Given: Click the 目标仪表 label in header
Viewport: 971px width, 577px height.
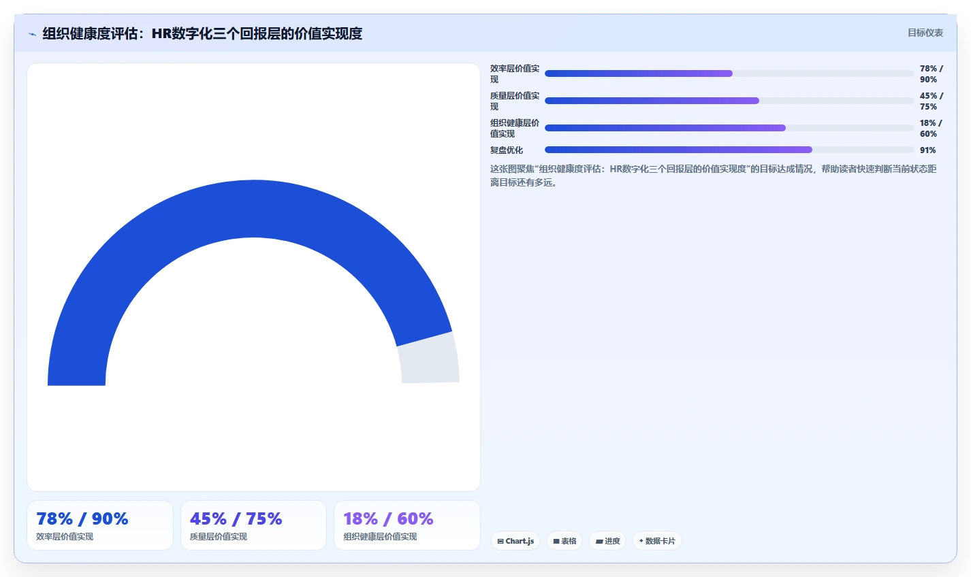Looking at the screenshot, I should point(925,33).
